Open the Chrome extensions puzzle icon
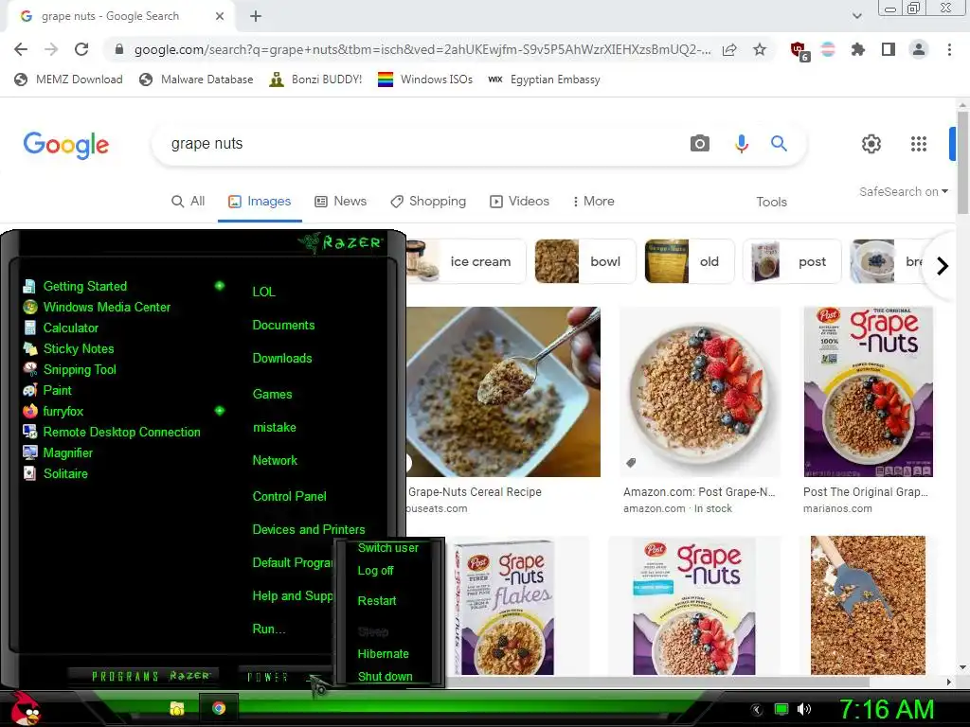970x727 pixels. [x=858, y=49]
